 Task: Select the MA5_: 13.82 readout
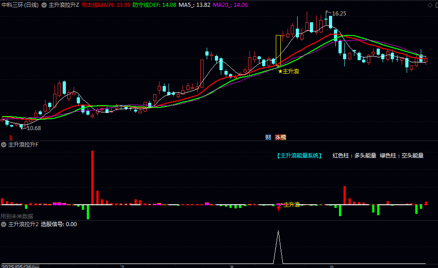click(194, 5)
